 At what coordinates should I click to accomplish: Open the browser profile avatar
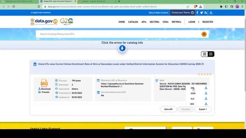point(237,7)
